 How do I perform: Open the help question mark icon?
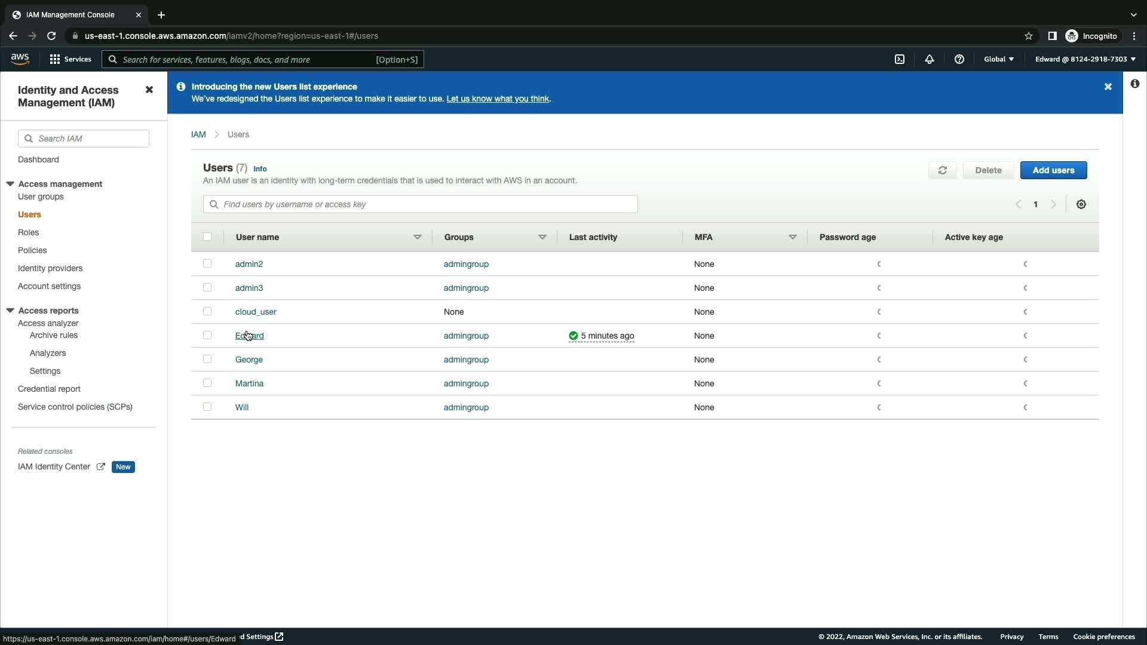959,59
